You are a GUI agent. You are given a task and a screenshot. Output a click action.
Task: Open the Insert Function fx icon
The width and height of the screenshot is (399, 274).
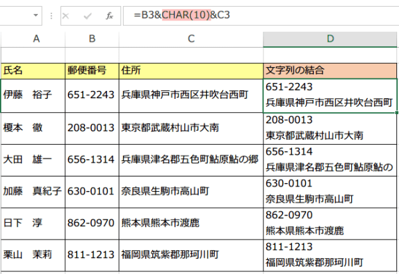[110, 16]
